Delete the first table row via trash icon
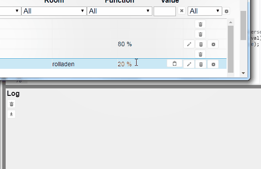The height and width of the screenshot is (169, 261). pos(200,24)
